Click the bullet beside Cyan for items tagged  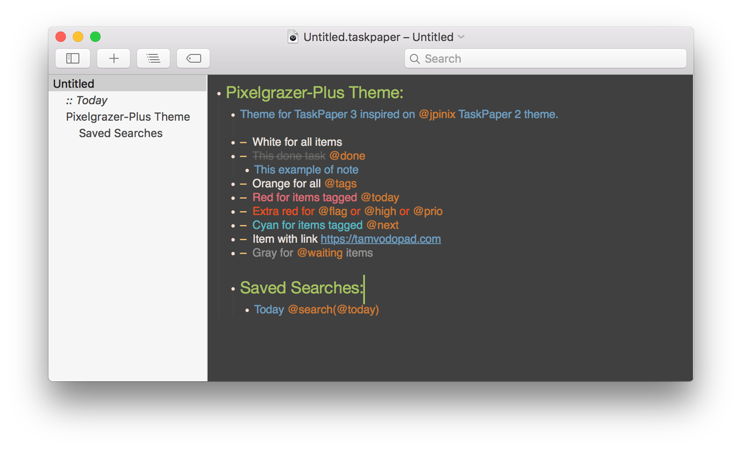[233, 226]
